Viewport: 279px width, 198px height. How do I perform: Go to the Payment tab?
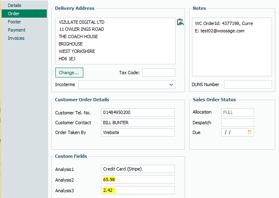point(16,30)
